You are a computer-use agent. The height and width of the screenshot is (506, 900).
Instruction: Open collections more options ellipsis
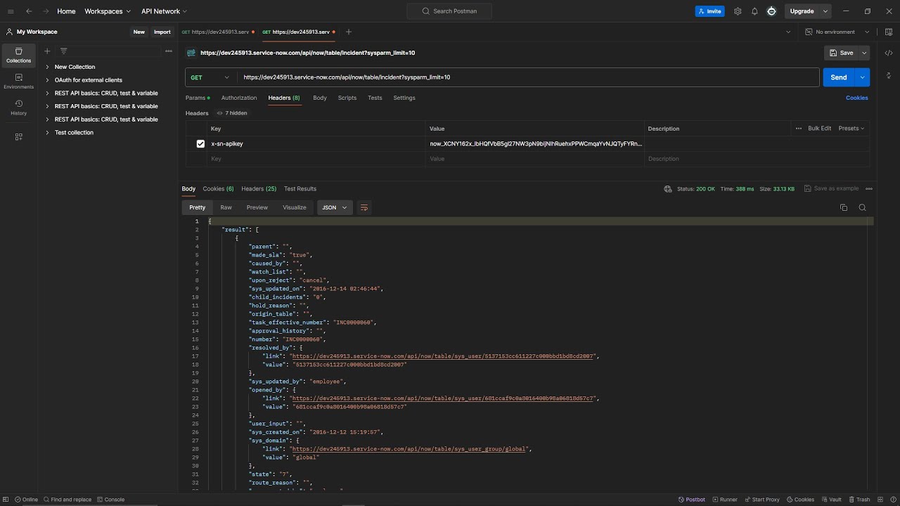click(x=169, y=51)
